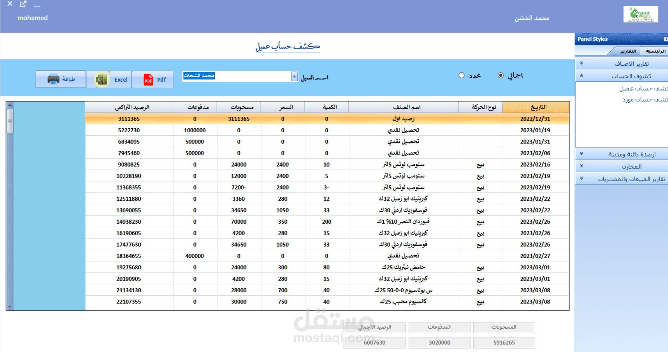
Task: Click the 14938230 cumulative balance cell
Action: pos(129,222)
